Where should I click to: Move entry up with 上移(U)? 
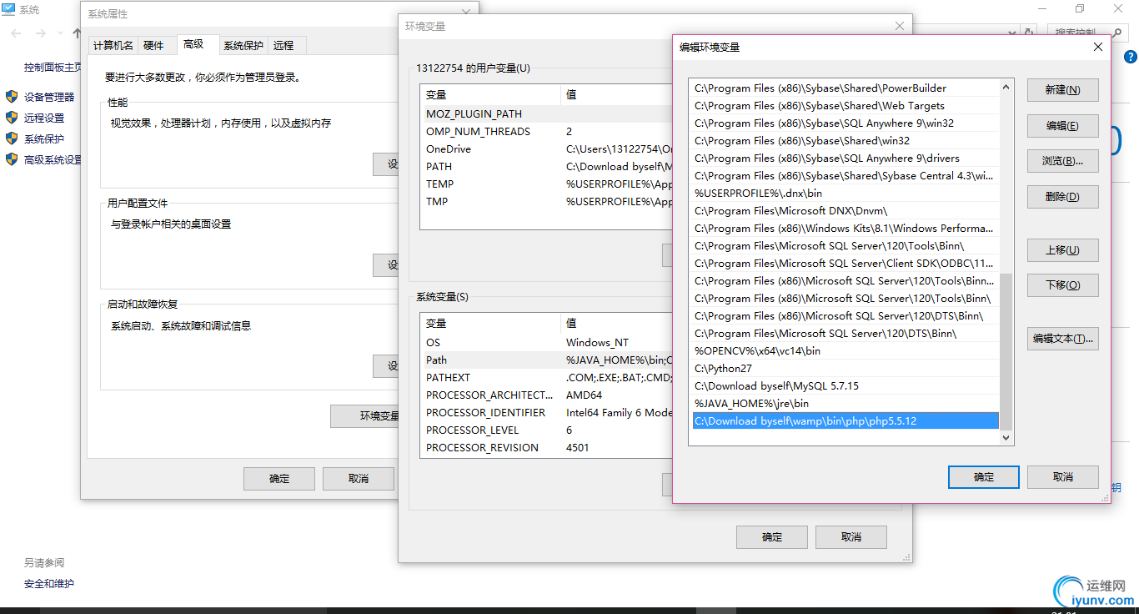(x=1062, y=250)
